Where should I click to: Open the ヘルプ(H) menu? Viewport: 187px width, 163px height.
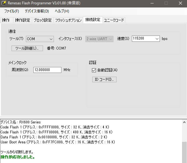[62, 11]
